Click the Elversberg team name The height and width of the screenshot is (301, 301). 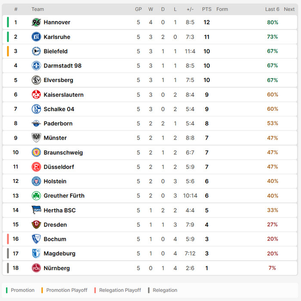(x=58, y=80)
